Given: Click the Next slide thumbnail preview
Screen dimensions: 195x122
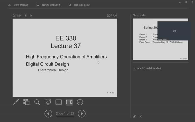Looking at the screenshot, I should 161,39.
